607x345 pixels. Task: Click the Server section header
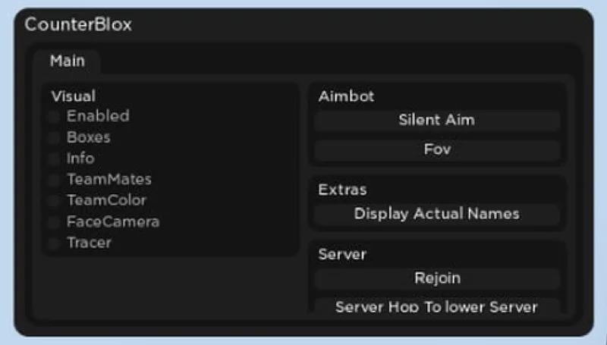(x=342, y=255)
